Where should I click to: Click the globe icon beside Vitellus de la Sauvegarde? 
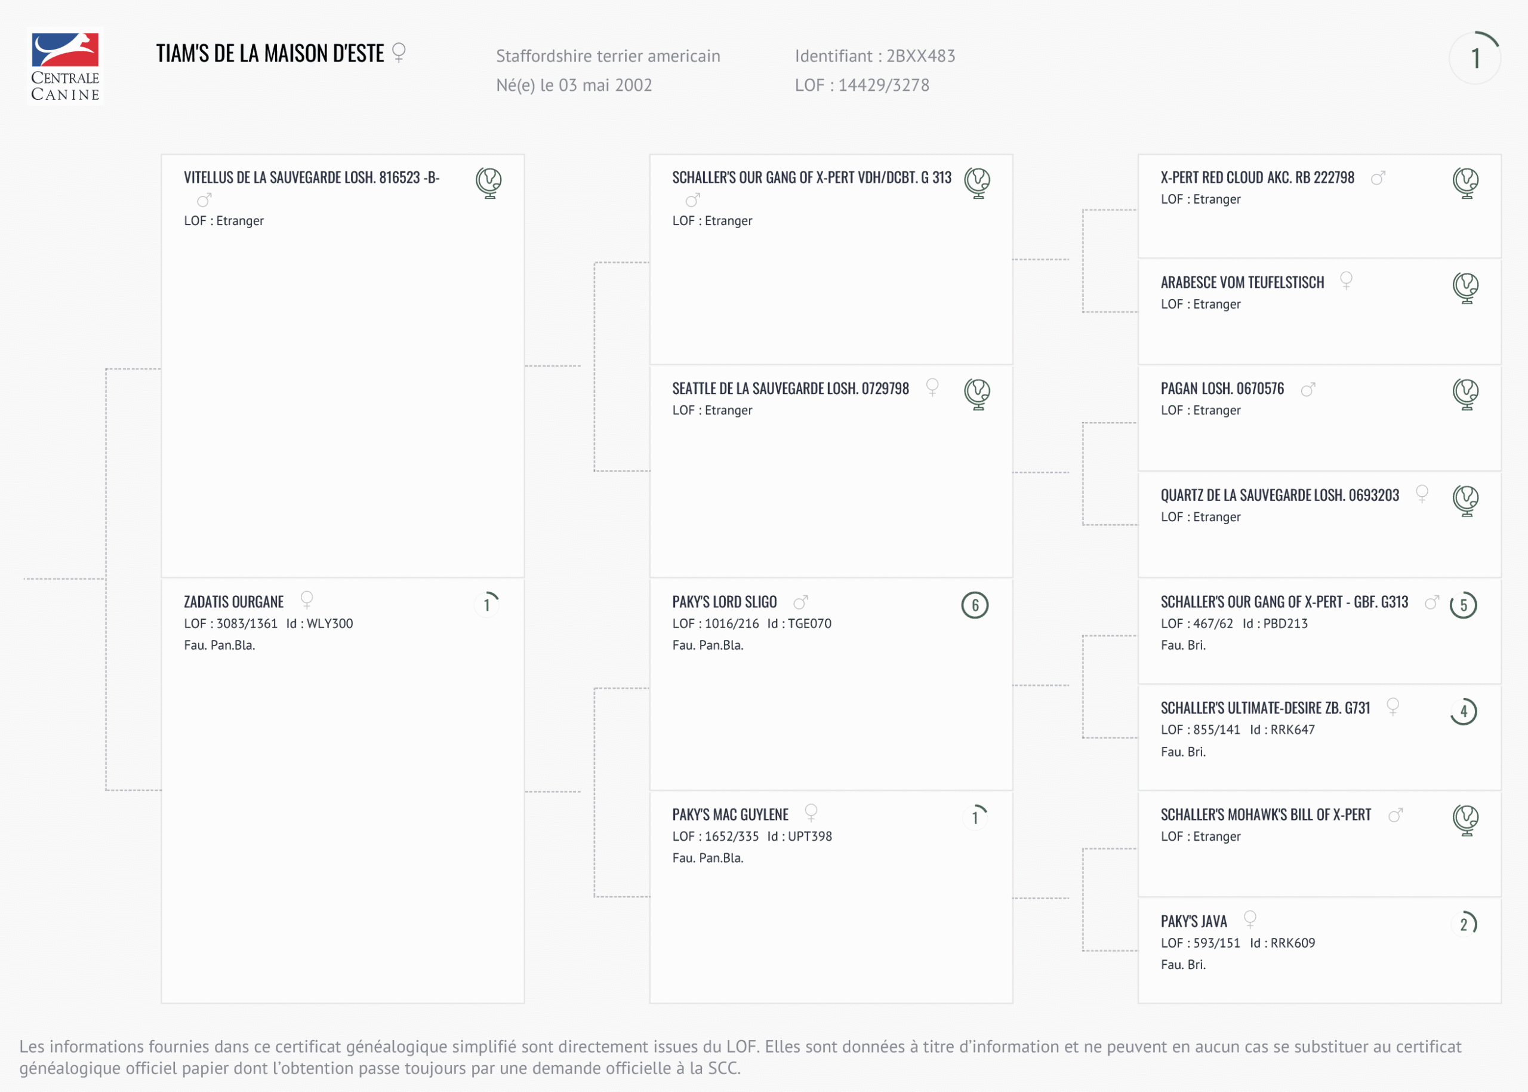point(489,182)
